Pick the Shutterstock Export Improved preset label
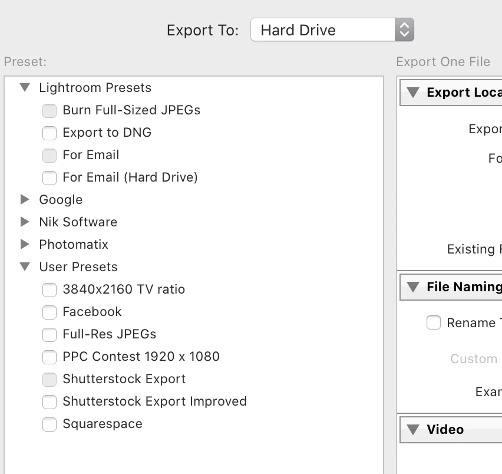 [154, 401]
